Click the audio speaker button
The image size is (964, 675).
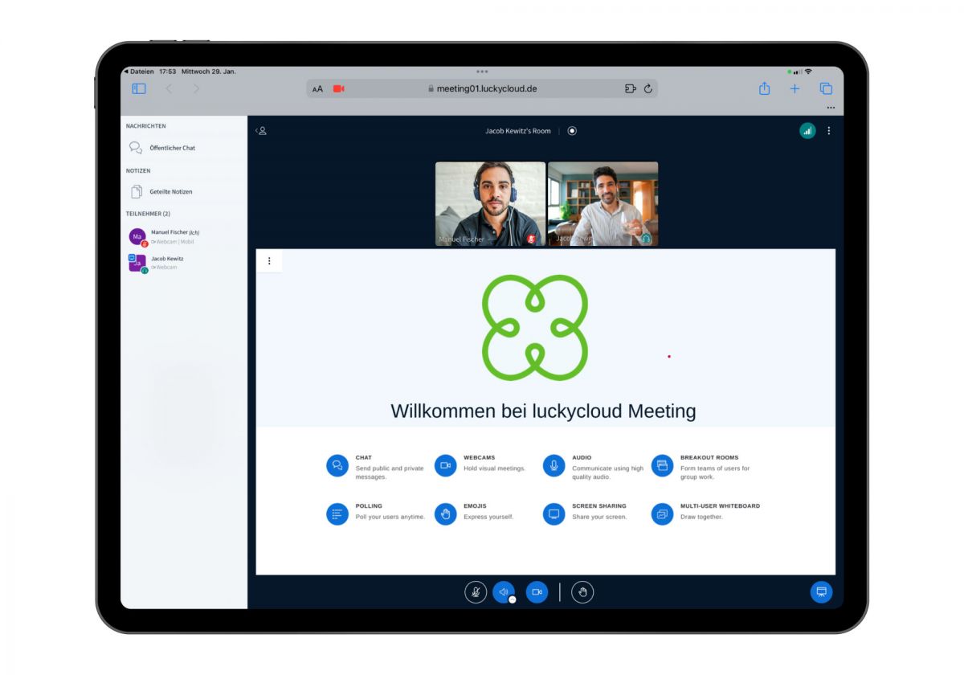click(x=503, y=592)
